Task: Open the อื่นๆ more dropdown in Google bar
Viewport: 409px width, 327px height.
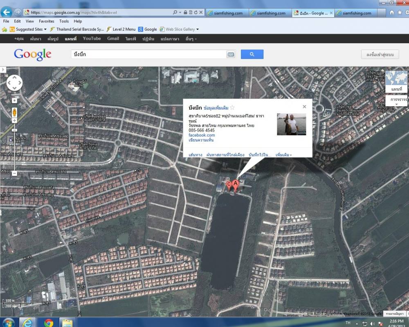Action: 191,39
